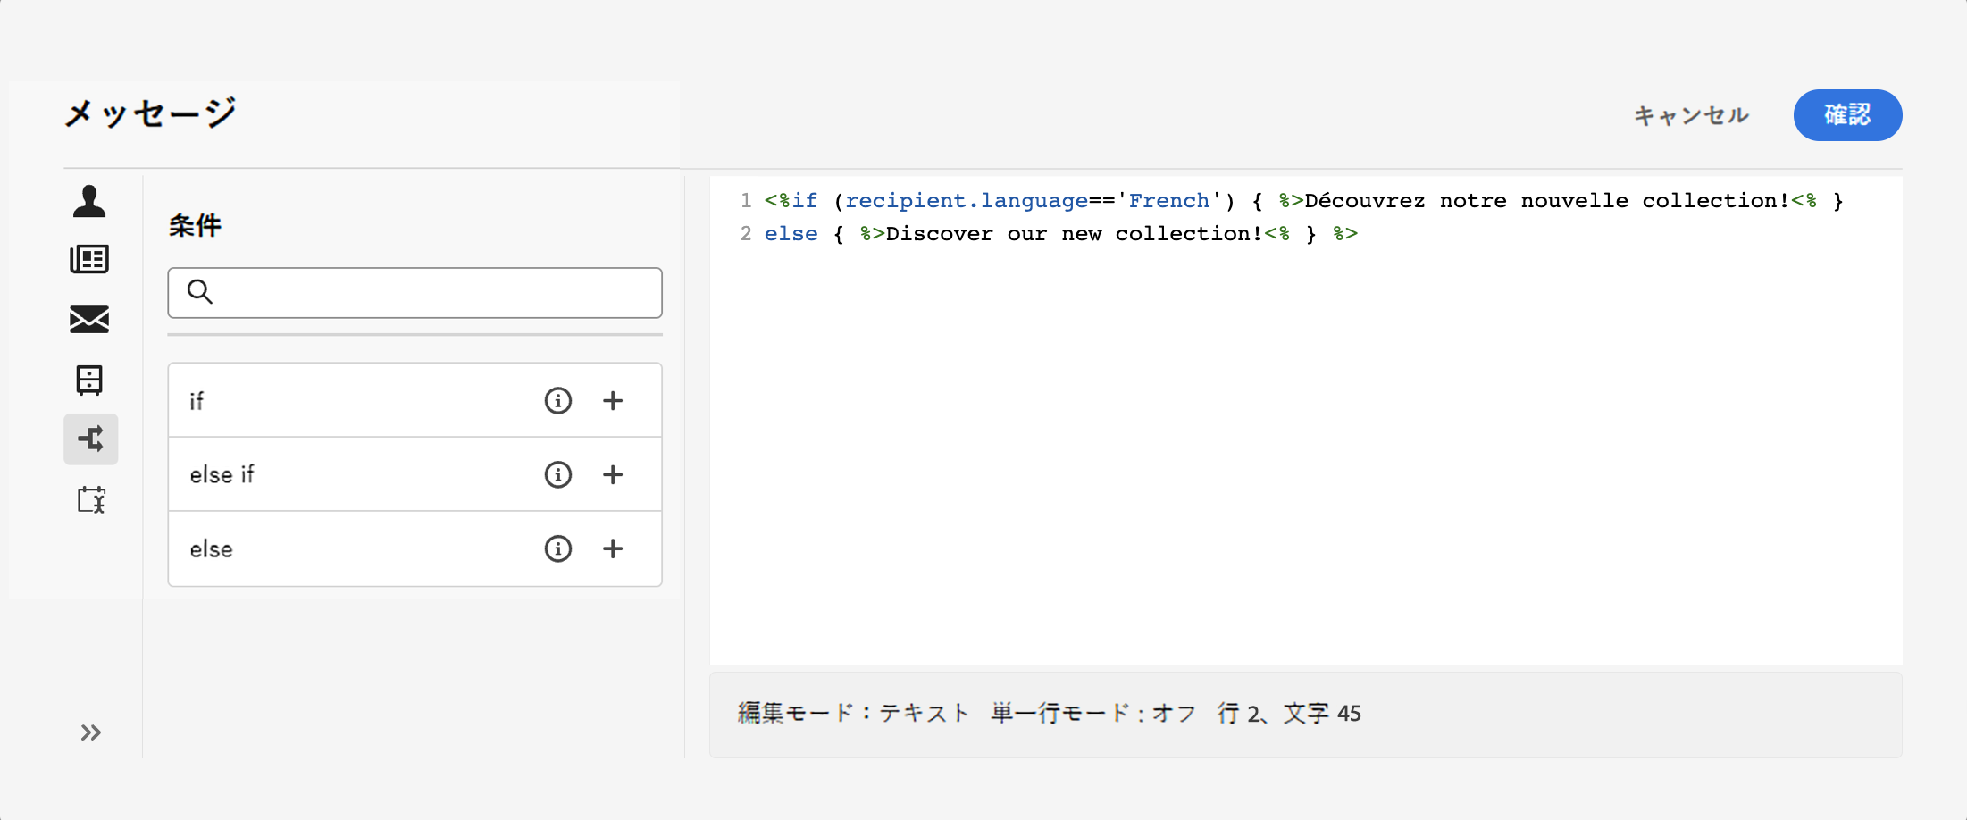Select the conditions branching icon
Viewport: 1967px width, 820px height.
90,439
